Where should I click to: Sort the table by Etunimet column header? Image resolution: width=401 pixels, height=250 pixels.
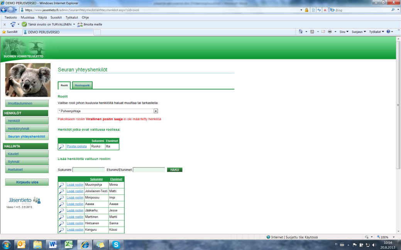click(116, 179)
